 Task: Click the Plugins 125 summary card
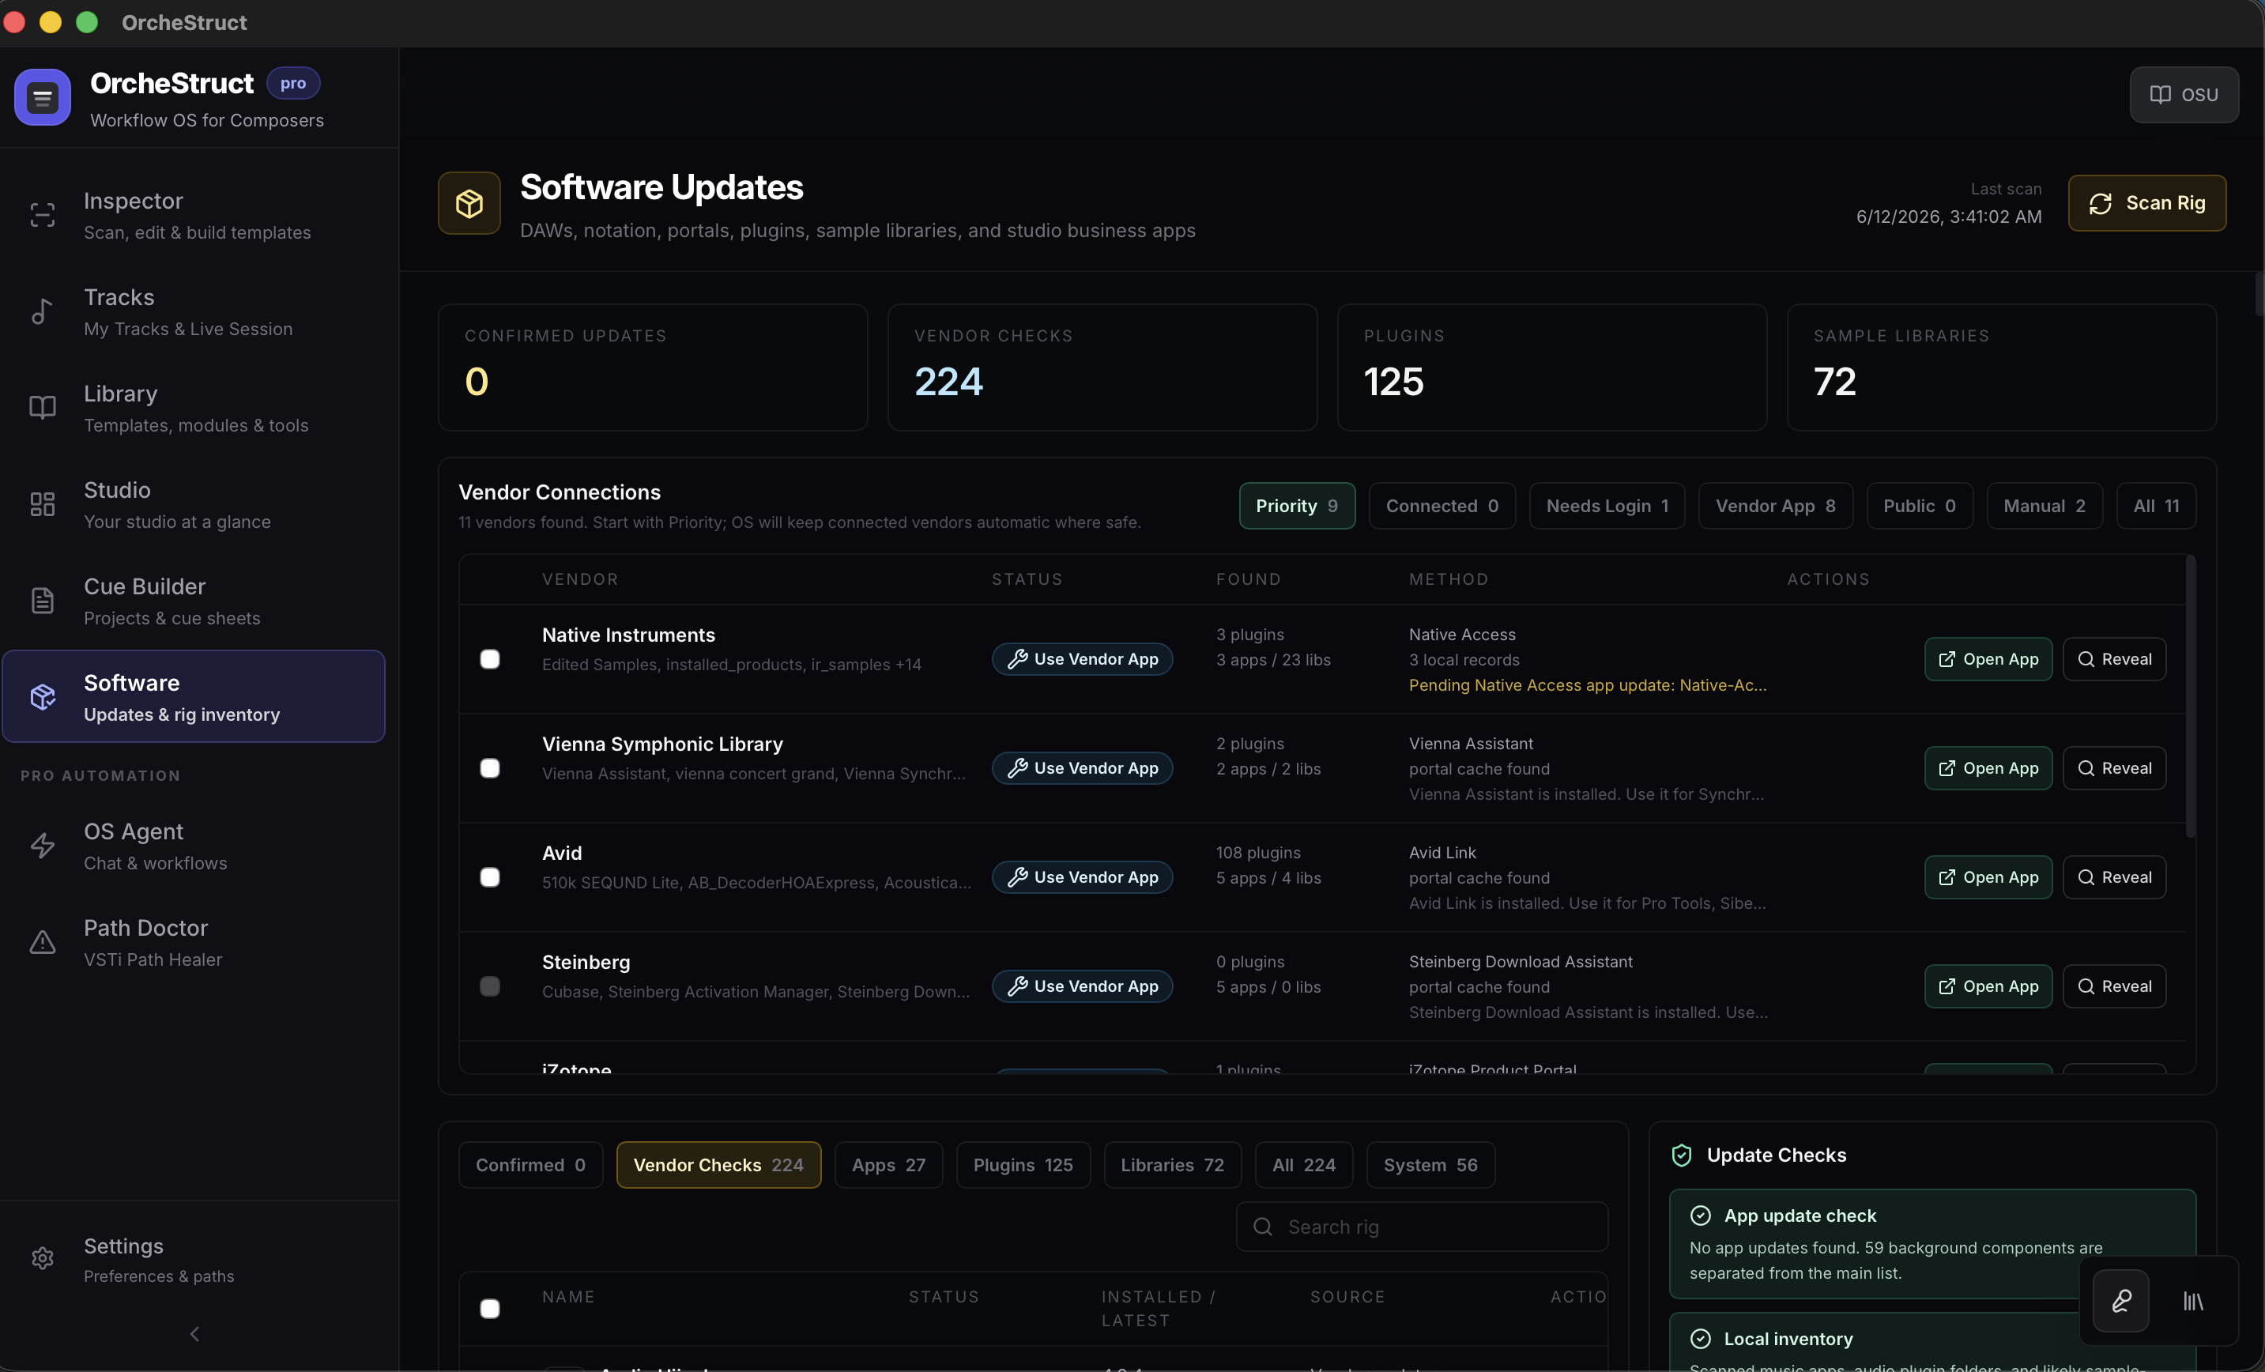1551,367
